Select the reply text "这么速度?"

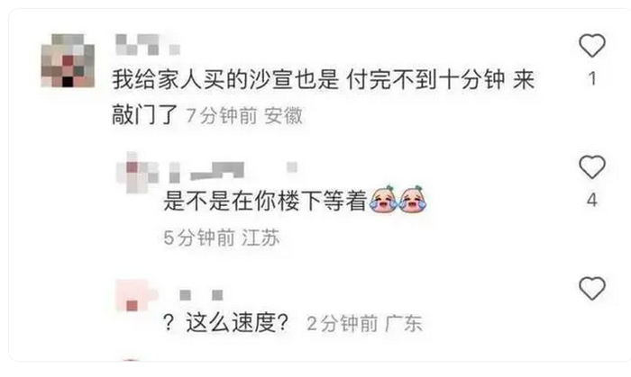tap(225, 322)
